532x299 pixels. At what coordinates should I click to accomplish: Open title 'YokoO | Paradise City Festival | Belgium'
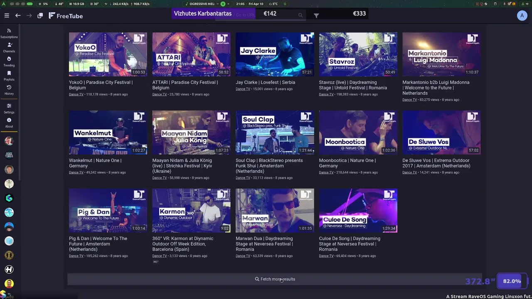click(x=101, y=85)
